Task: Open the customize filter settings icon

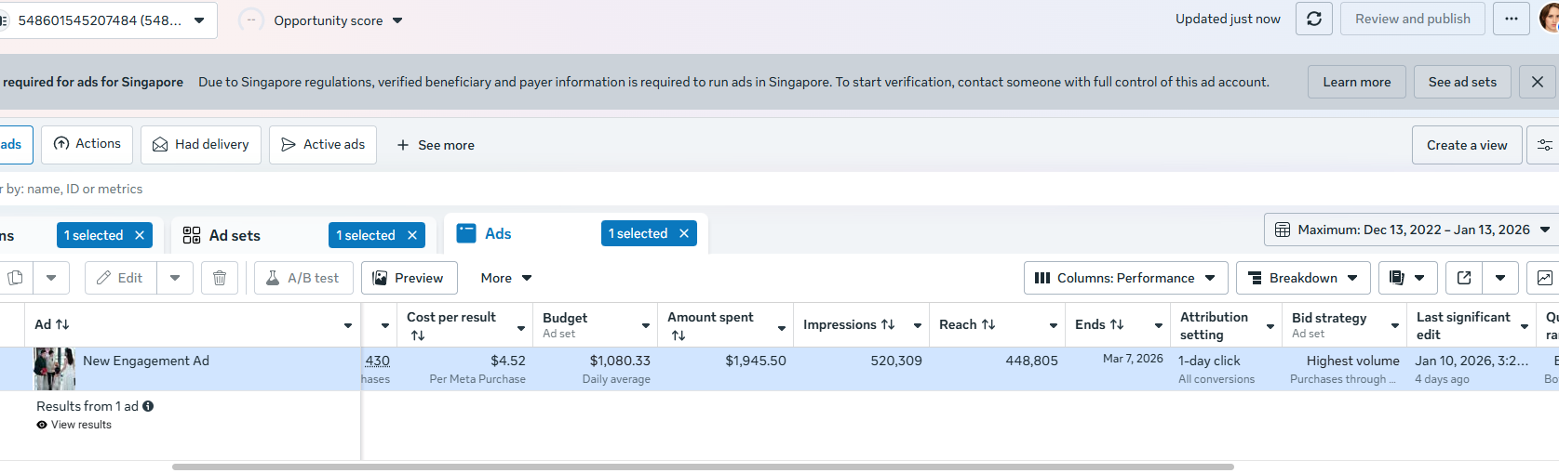Action: [x=1544, y=145]
